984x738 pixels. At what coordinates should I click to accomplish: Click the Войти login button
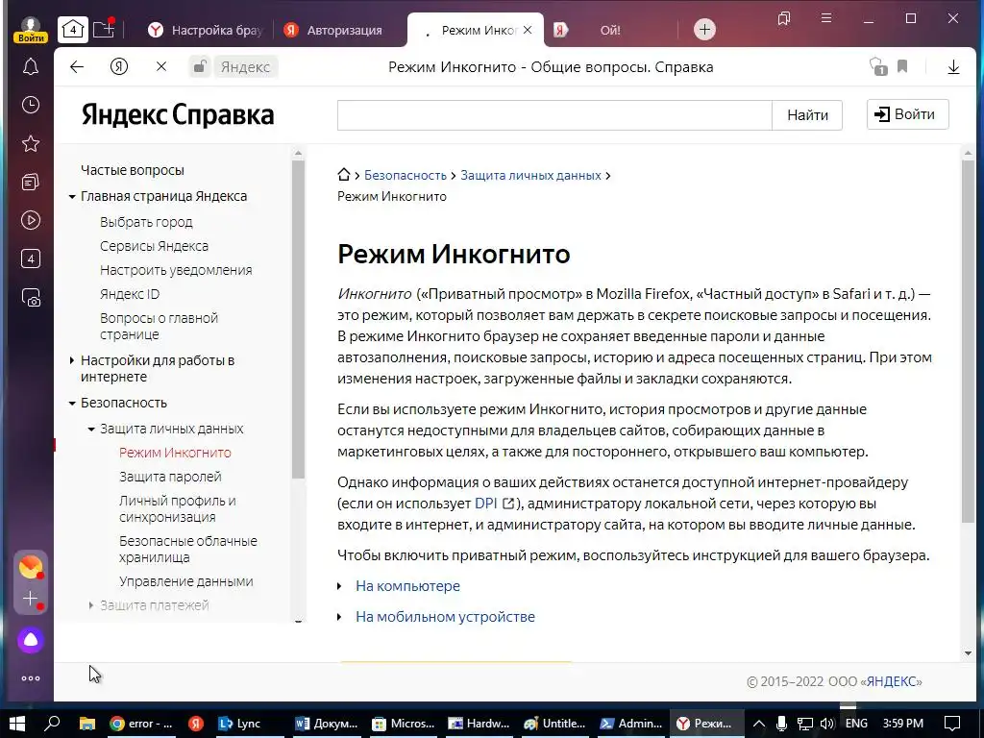(907, 114)
